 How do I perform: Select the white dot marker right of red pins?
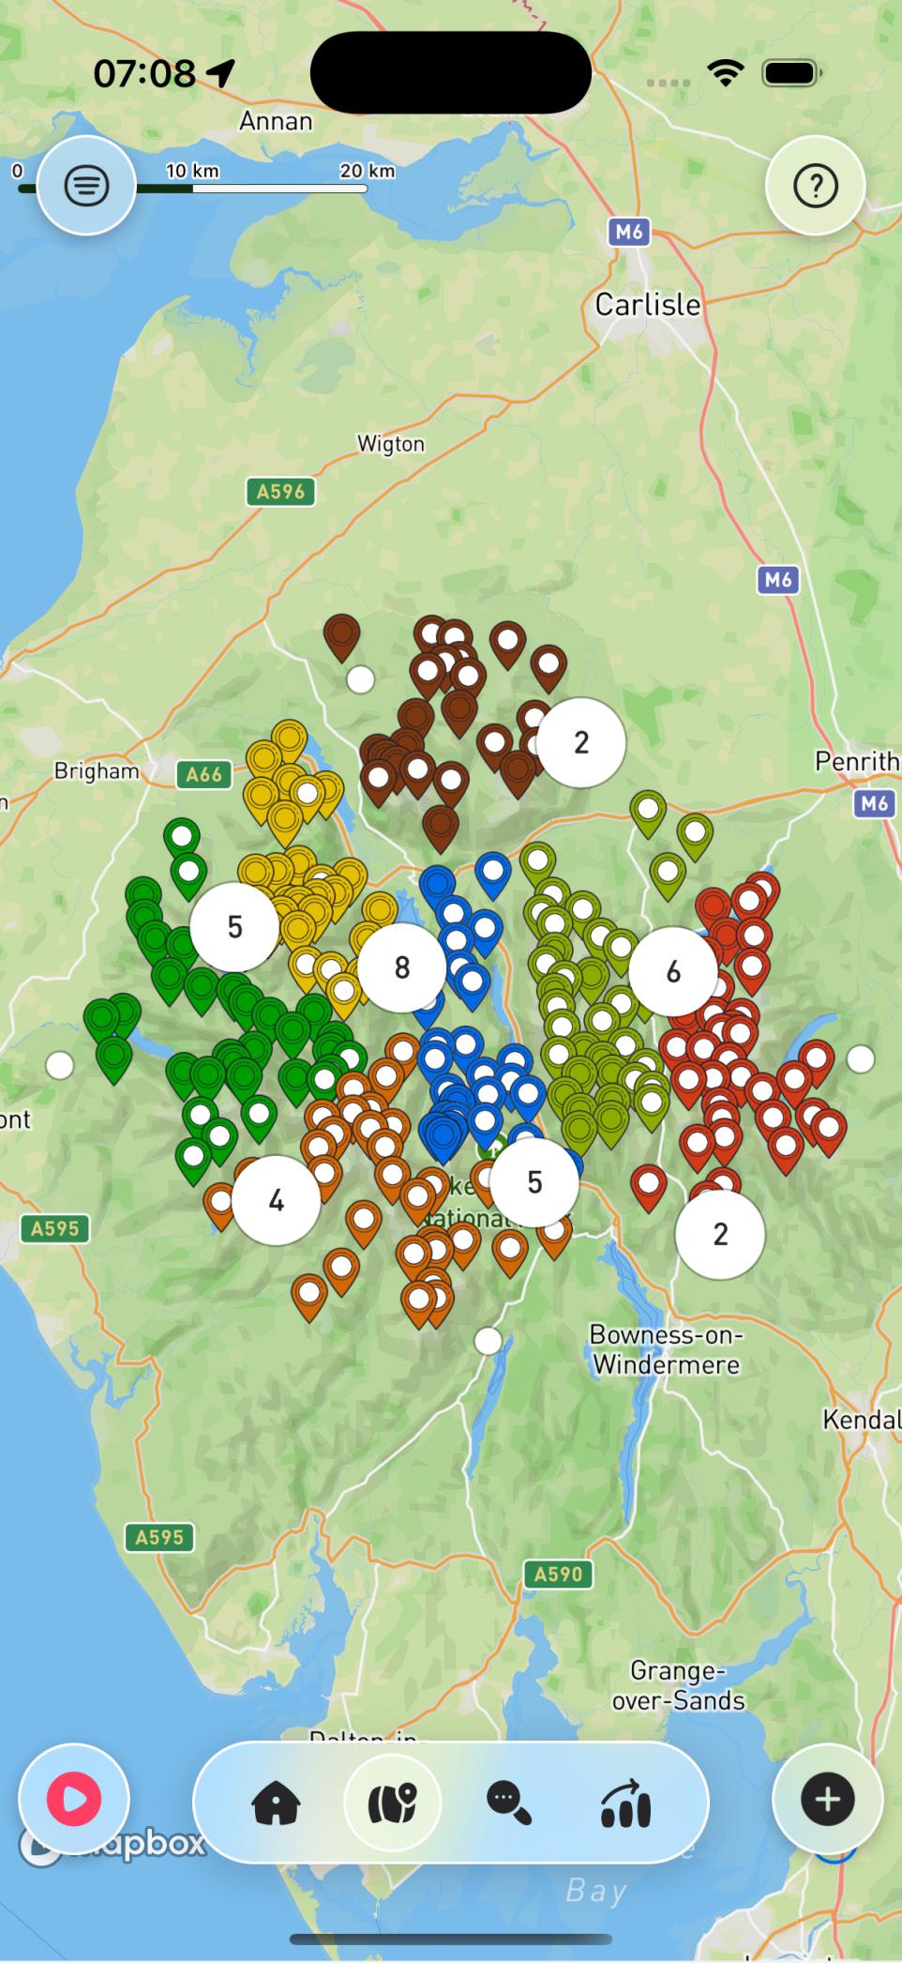(861, 1058)
